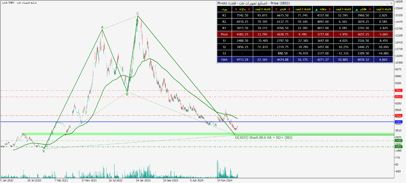Select harmonic pattern point C label
The width and height of the screenshot is (406, 183).
click(x=138, y=14)
